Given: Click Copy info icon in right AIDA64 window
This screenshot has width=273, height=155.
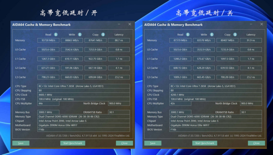Looking at the screenshot, I should 235,34.
